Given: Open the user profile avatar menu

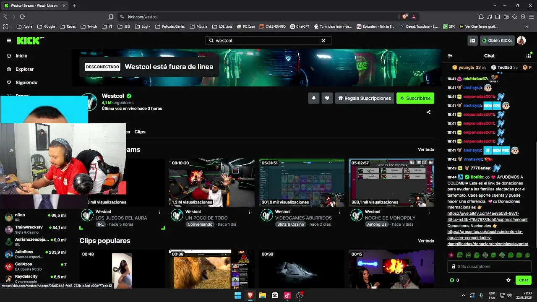Looking at the screenshot, I should pos(521,41).
